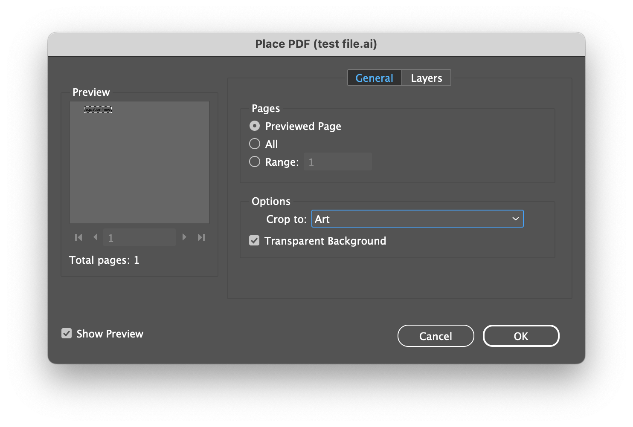
Task: Click the previous page arrow icon
Action: click(x=95, y=237)
